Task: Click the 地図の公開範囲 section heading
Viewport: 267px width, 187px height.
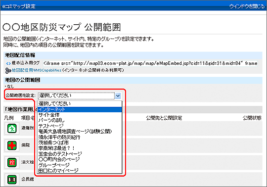Action: [22, 80]
